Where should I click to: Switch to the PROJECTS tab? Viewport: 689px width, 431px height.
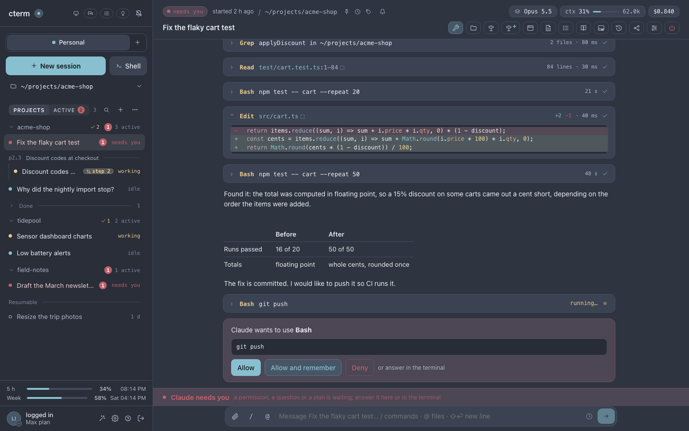click(x=29, y=110)
